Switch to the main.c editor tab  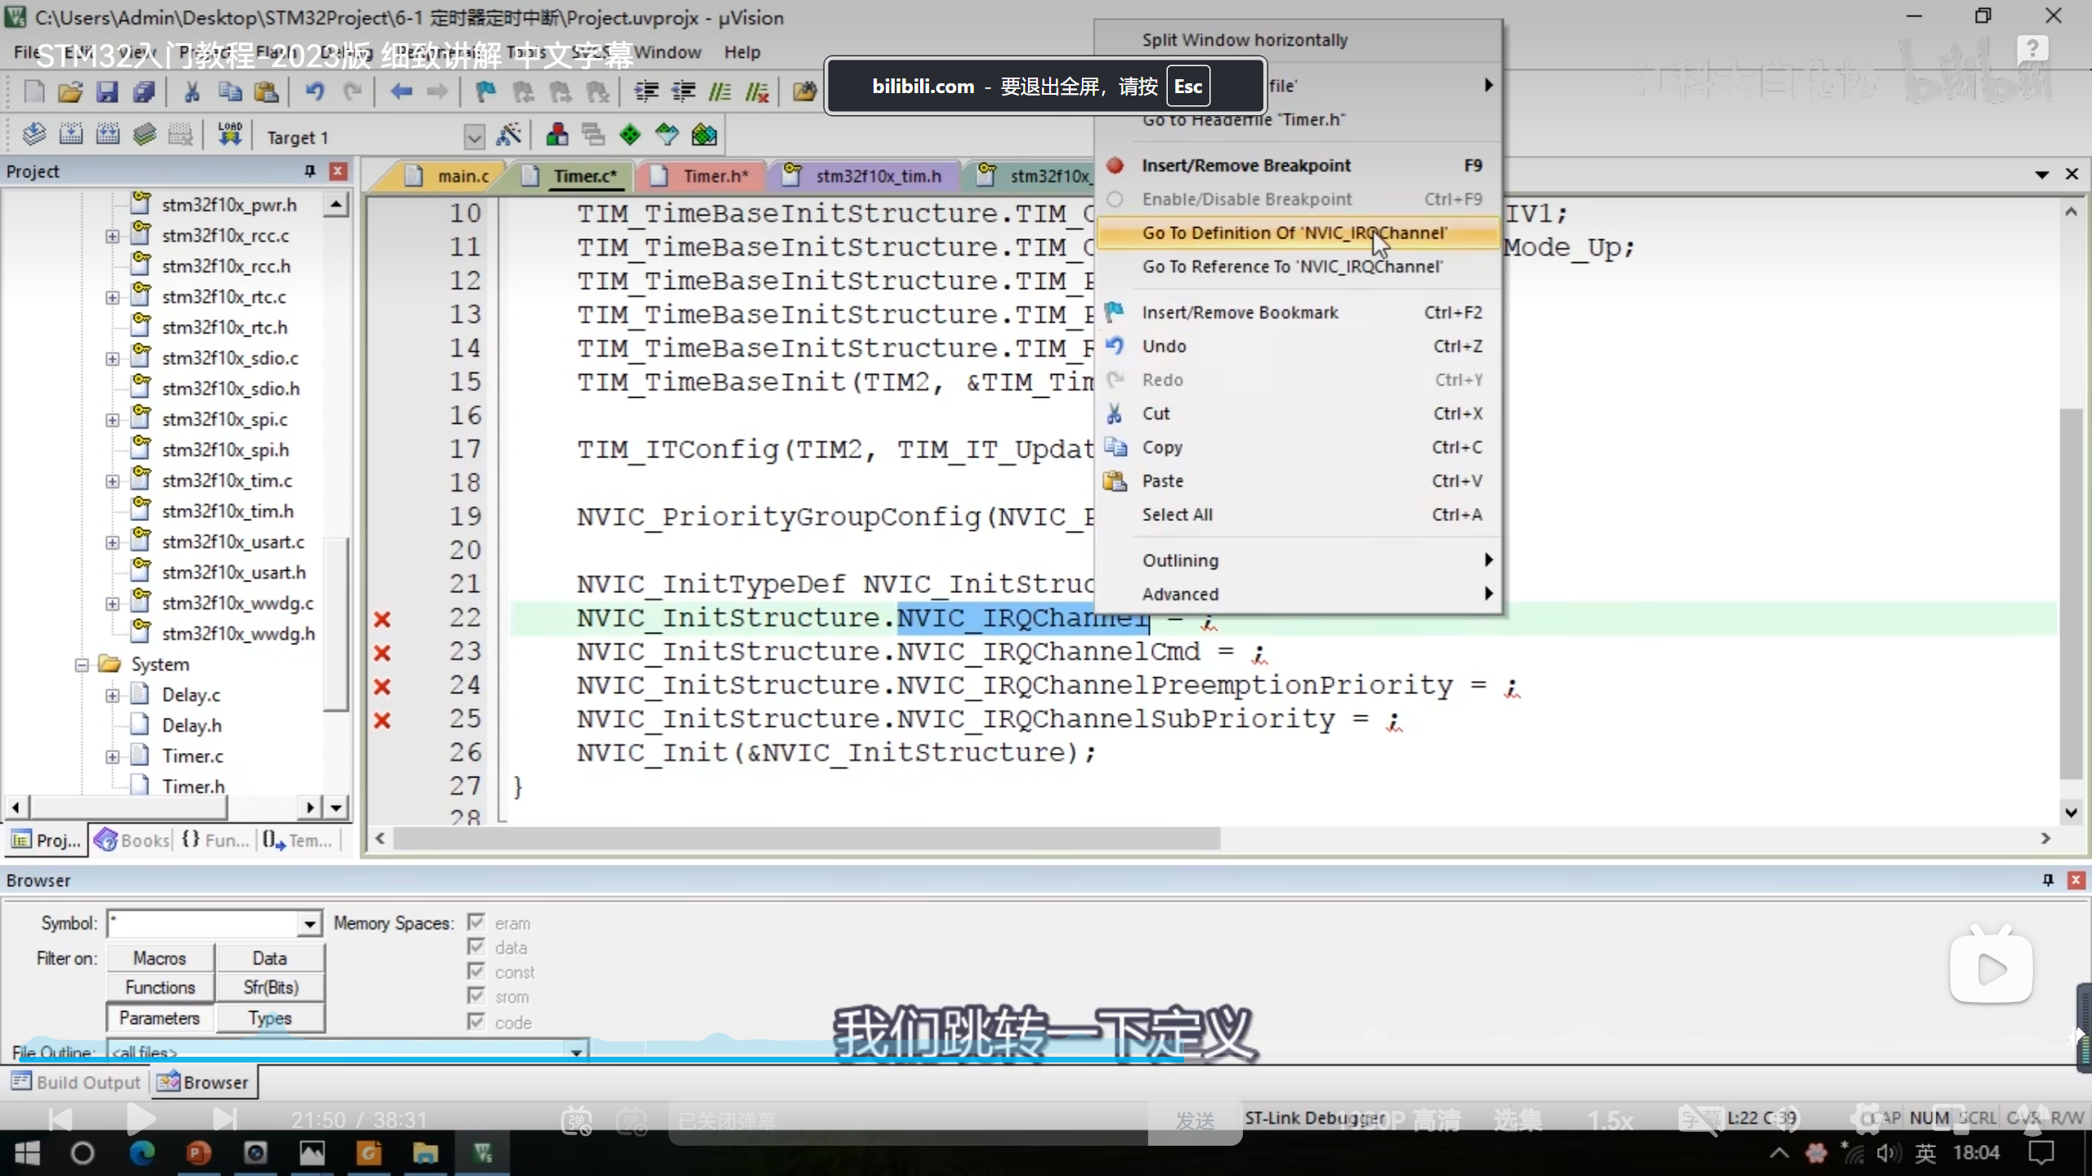tap(462, 176)
